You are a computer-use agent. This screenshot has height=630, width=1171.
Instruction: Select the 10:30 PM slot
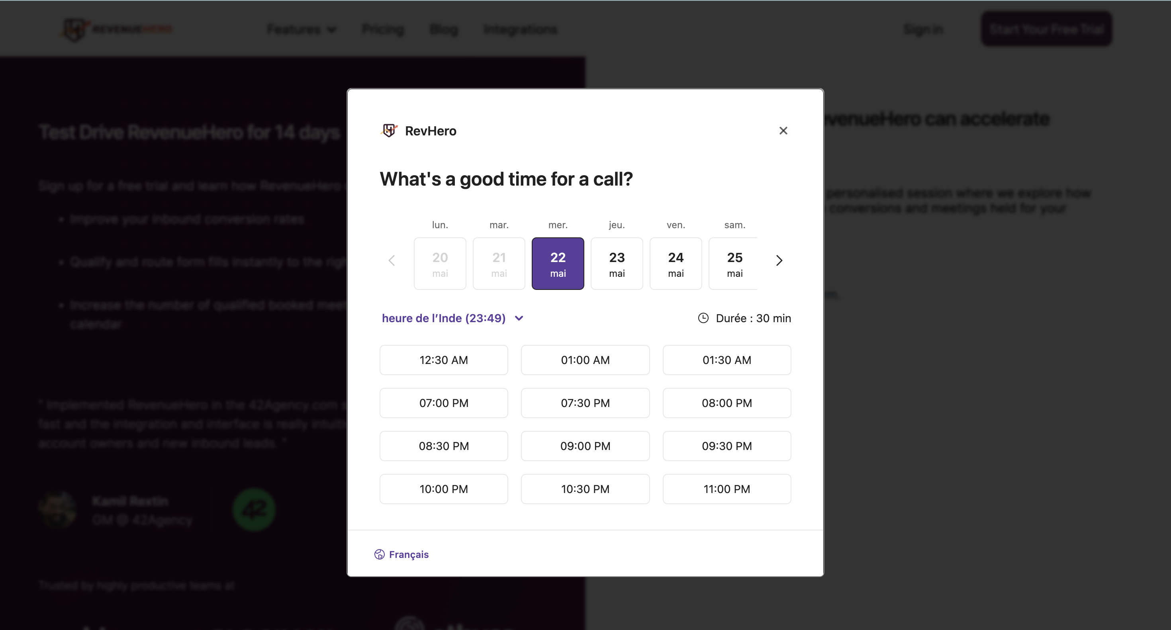585,489
